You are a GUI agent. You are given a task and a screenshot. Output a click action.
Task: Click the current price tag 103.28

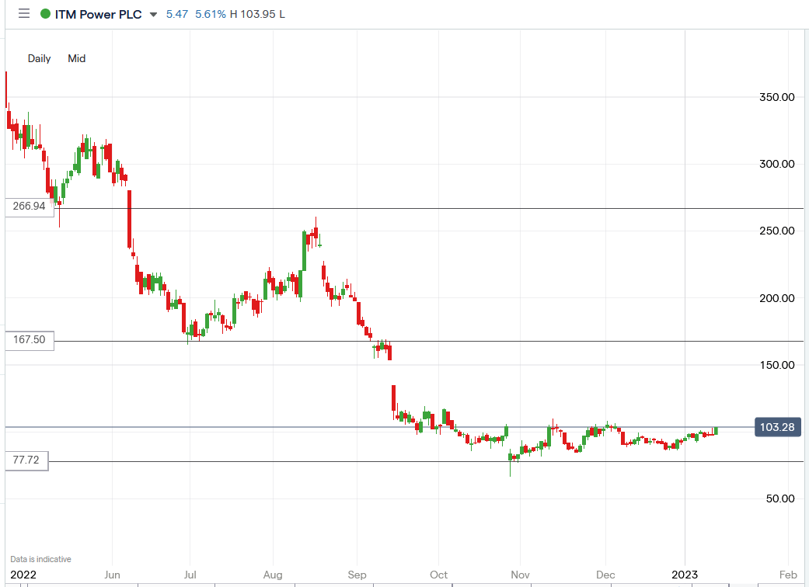pos(778,427)
